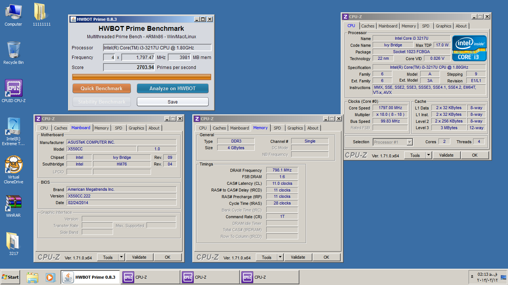Open Tools dropdown arrow in CPU window

click(429, 155)
